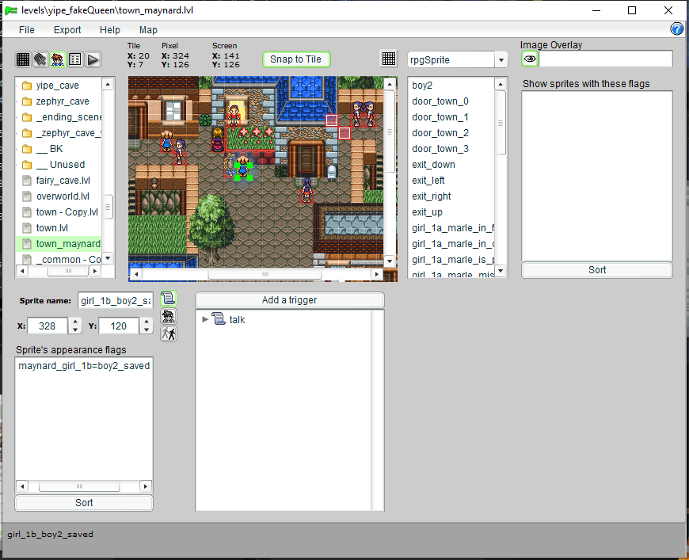Screen dimensions: 689x560
Task: Open the Map menu
Action: (148, 30)
